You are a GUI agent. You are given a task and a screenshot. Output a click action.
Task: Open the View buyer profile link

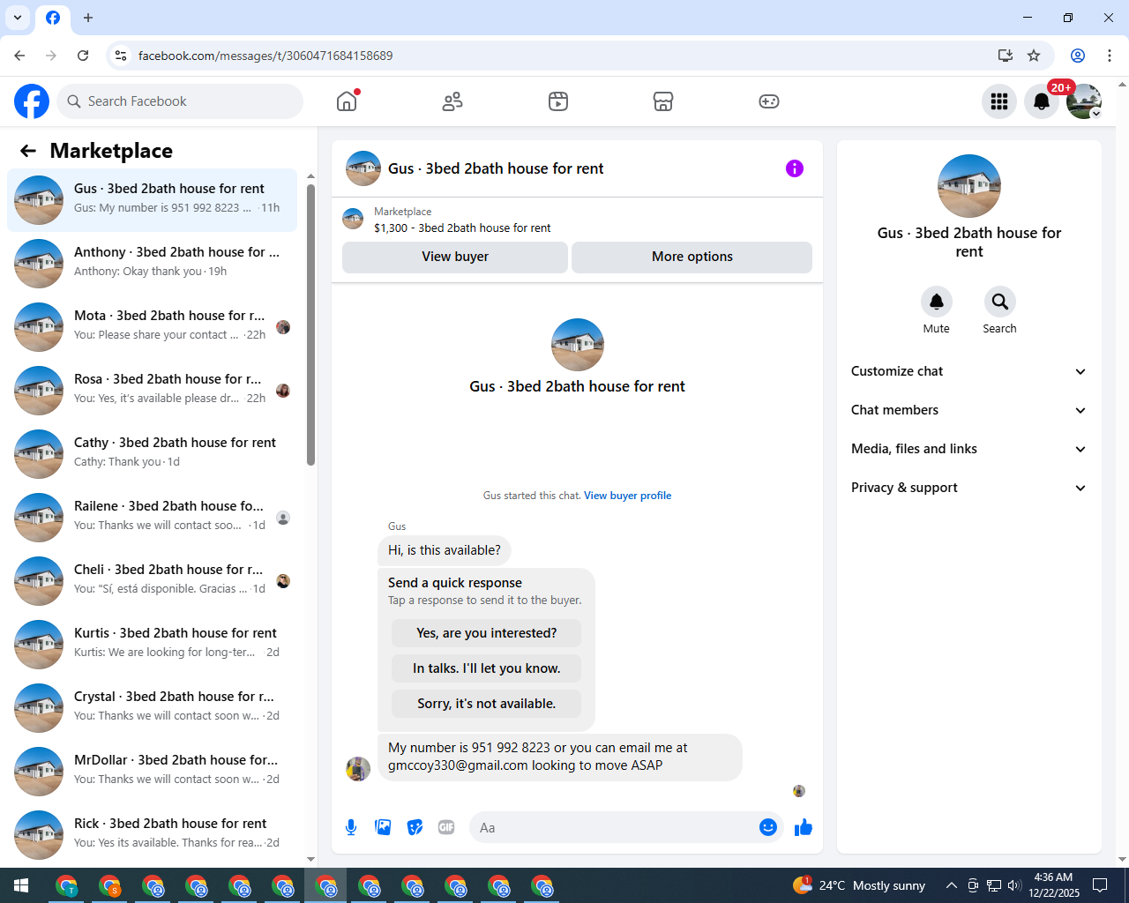coord(628,496)
